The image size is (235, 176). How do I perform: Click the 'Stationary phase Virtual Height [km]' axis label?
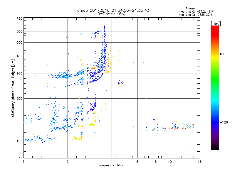(13, 88)
